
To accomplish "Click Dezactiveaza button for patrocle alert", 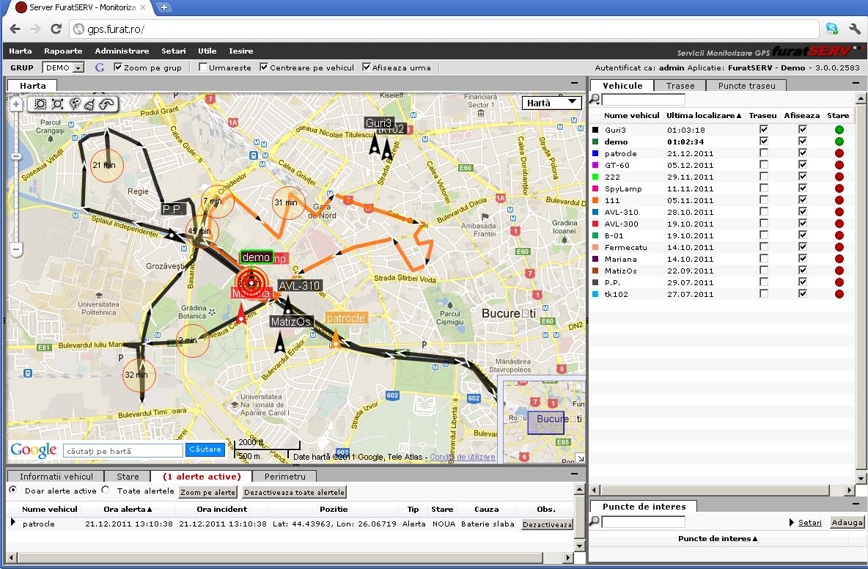I will point(547,524).
